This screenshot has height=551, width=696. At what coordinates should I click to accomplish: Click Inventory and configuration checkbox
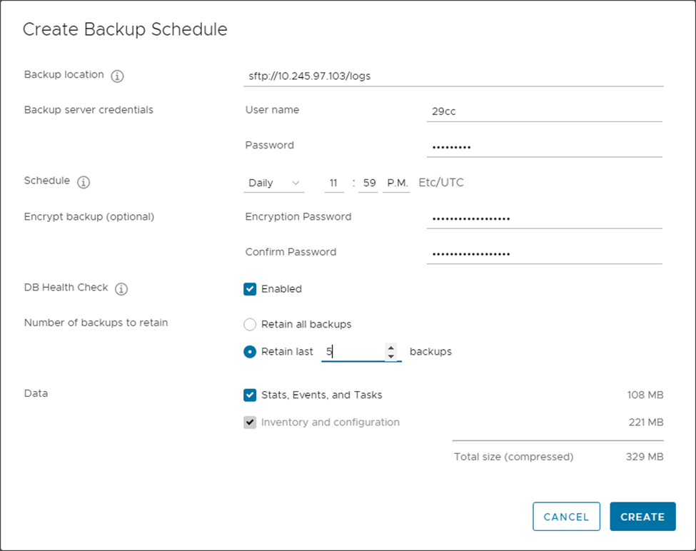point(250,422)
